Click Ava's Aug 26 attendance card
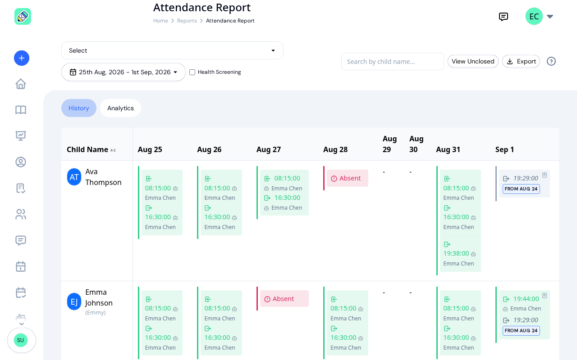This screenshot has height=360, width=577. pos(221,202)
